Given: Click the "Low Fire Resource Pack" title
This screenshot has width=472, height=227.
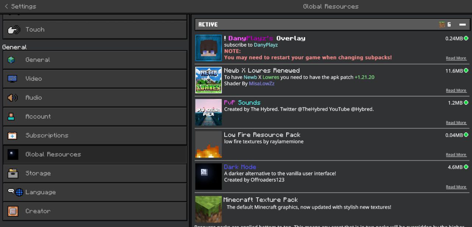Looking at the screenshot, I should tap(262, 135).
